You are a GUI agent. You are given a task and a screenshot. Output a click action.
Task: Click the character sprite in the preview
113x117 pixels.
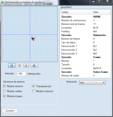tap(33, 38)
